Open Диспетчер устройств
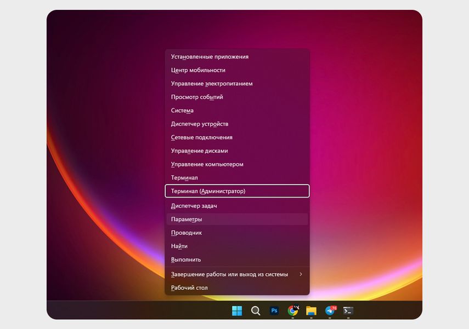 (x=237, y=124)
